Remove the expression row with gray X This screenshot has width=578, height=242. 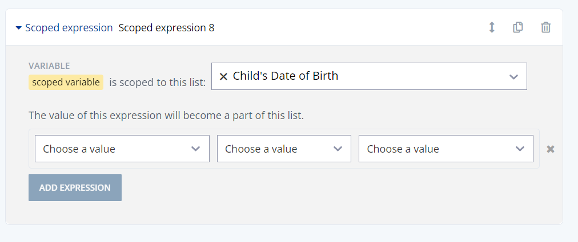point(551,149)
